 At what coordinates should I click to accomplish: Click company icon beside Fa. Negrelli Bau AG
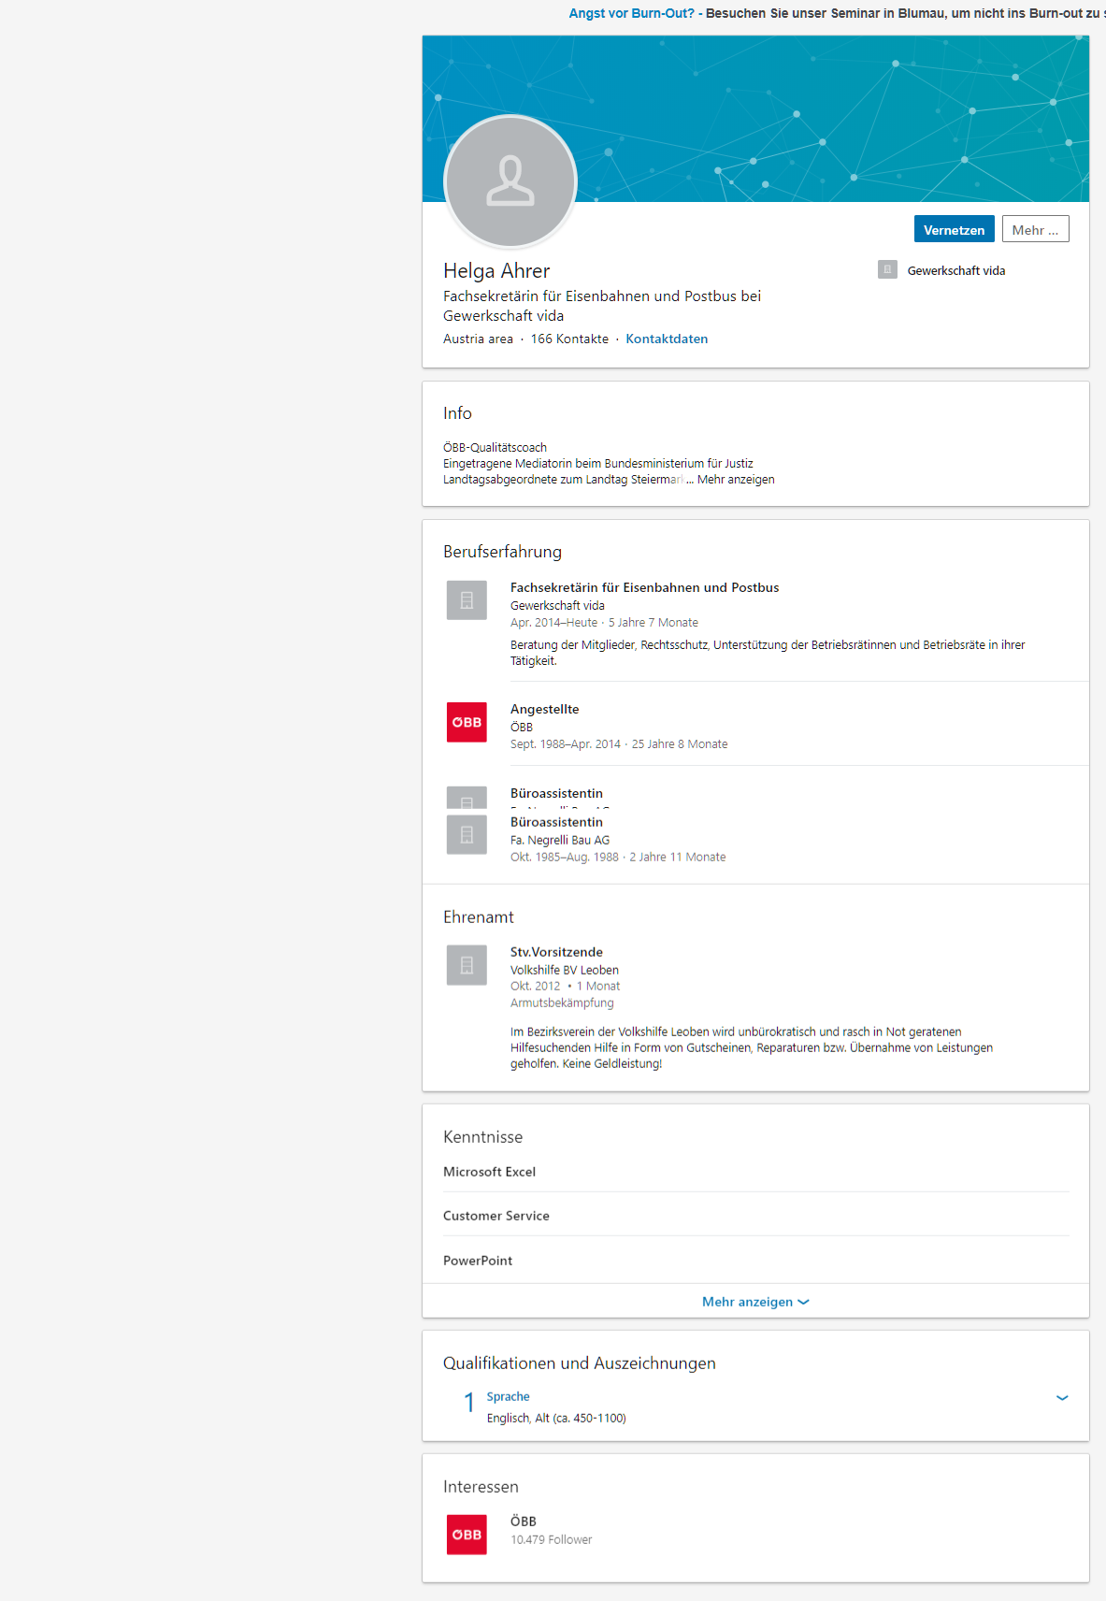467,834
